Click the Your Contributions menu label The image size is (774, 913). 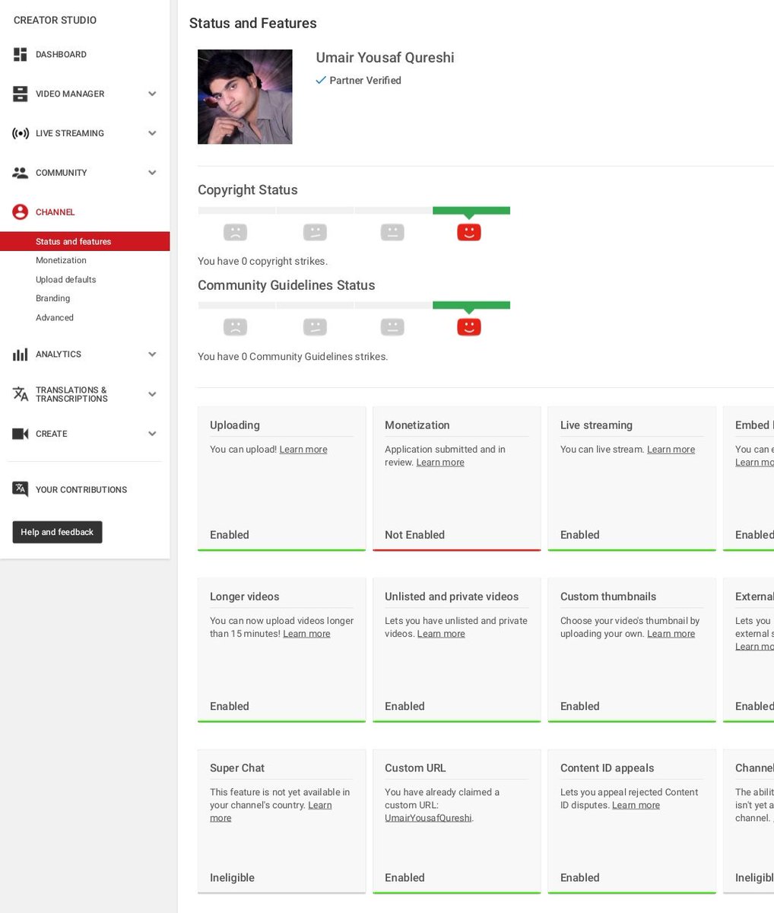pyautogui.click(x=81, y=490)
